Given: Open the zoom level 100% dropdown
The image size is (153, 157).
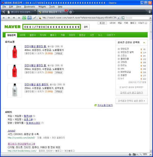Looking at the screenshot, I should pos(150,154).
